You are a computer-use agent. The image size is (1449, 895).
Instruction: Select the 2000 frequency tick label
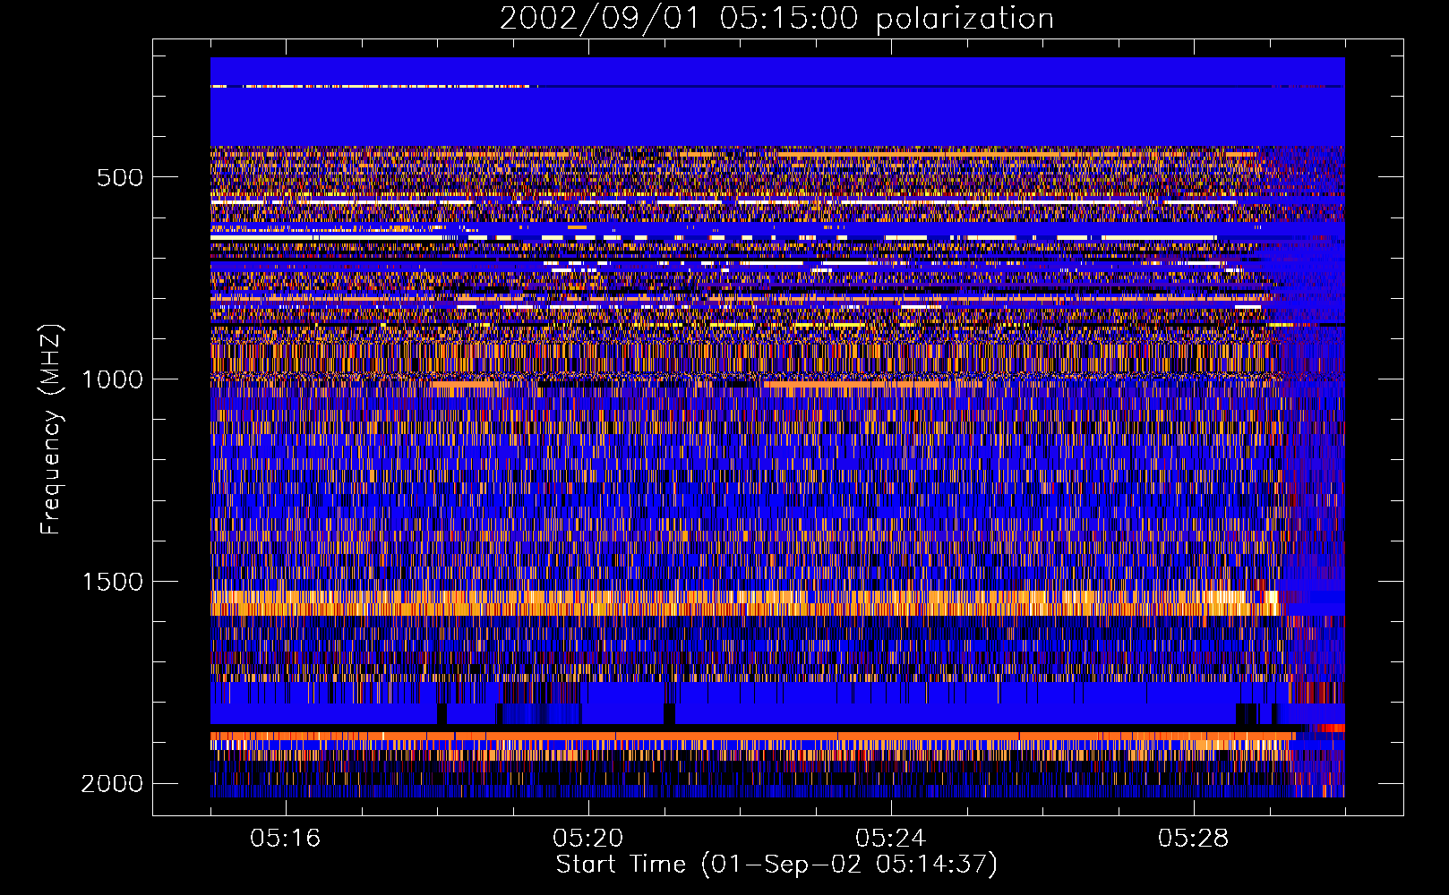pos(112,784)
